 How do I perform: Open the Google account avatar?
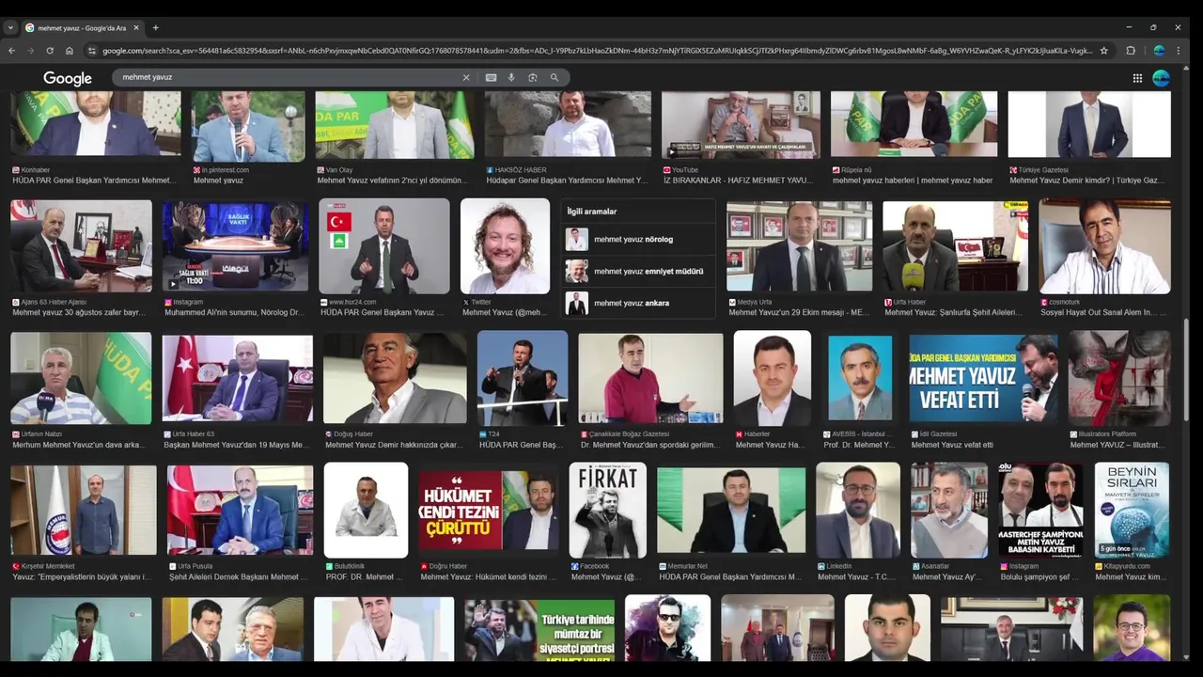pyautogui.click(x=1162, y=78)
